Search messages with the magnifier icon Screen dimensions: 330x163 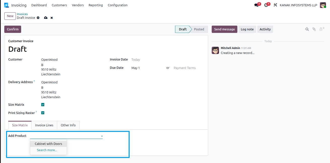coord(307,29)
